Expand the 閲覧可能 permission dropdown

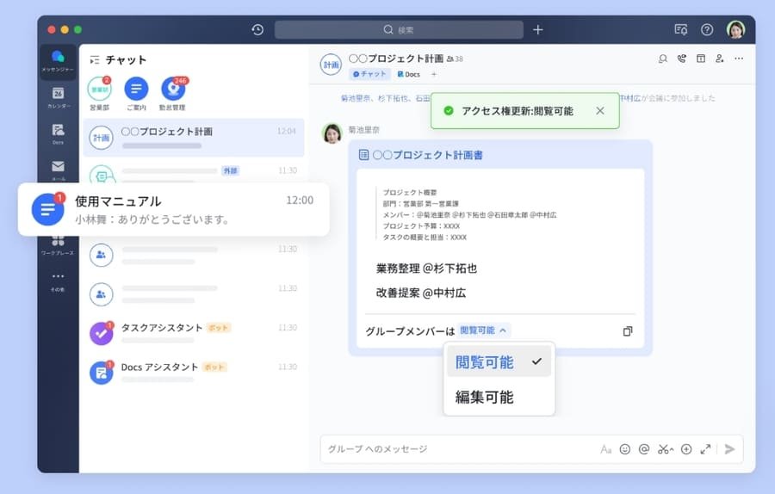pyautogui.click(x=483, y=330)
